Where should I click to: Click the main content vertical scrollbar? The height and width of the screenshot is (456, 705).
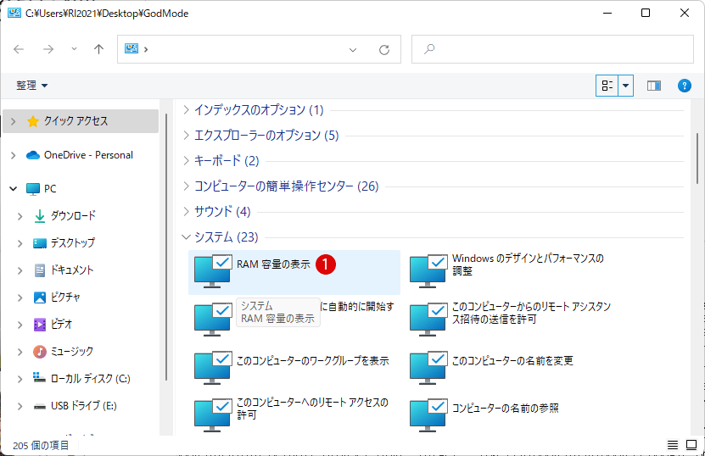(697, 158)
